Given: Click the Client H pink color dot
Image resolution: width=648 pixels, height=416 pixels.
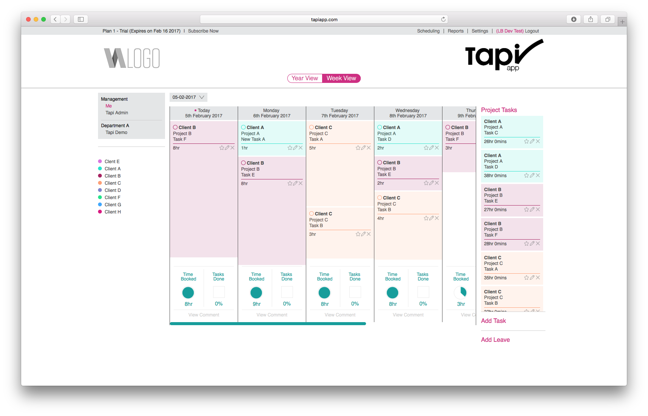Looking at the screenshot, I should coord(100,212).
